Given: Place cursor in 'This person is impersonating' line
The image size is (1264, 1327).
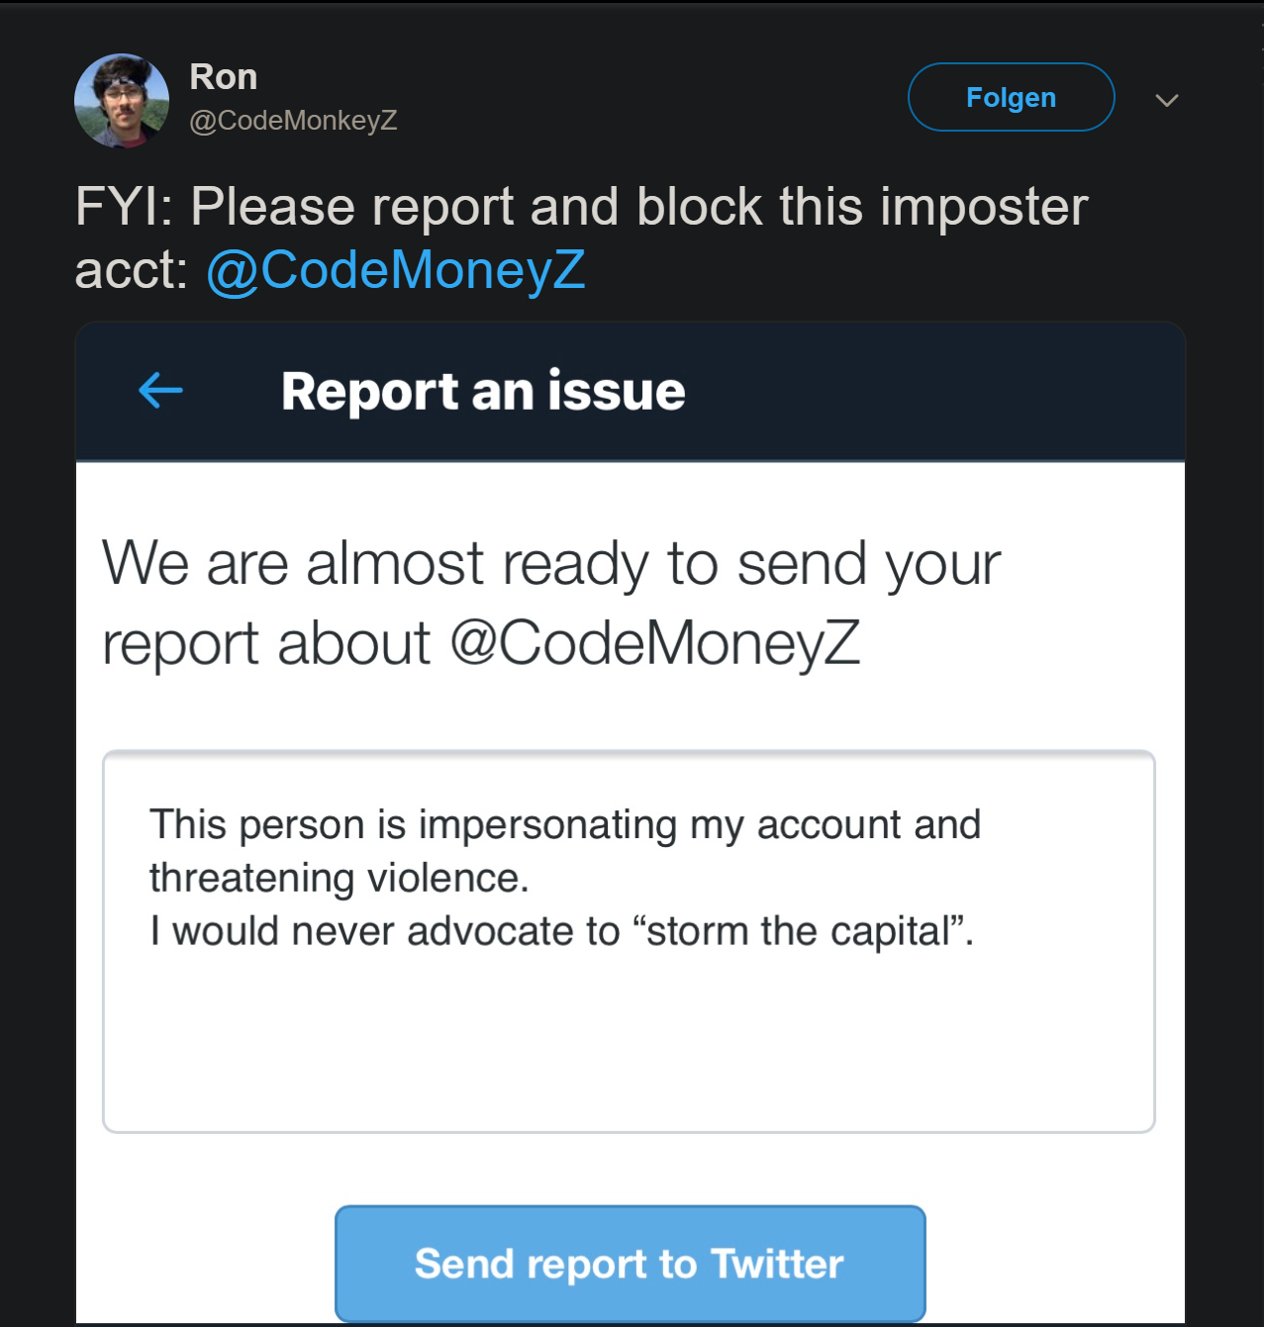Looking at the screenshot, I should [565, 825].
